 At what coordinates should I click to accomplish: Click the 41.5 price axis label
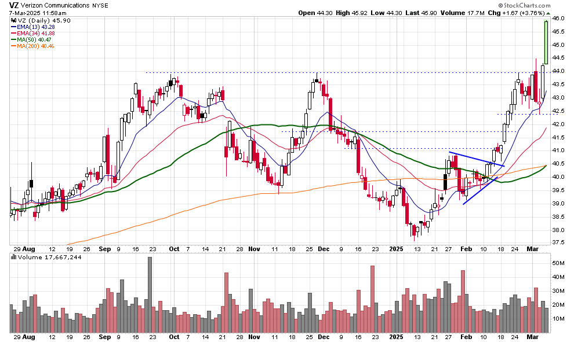tap(558, 137)
